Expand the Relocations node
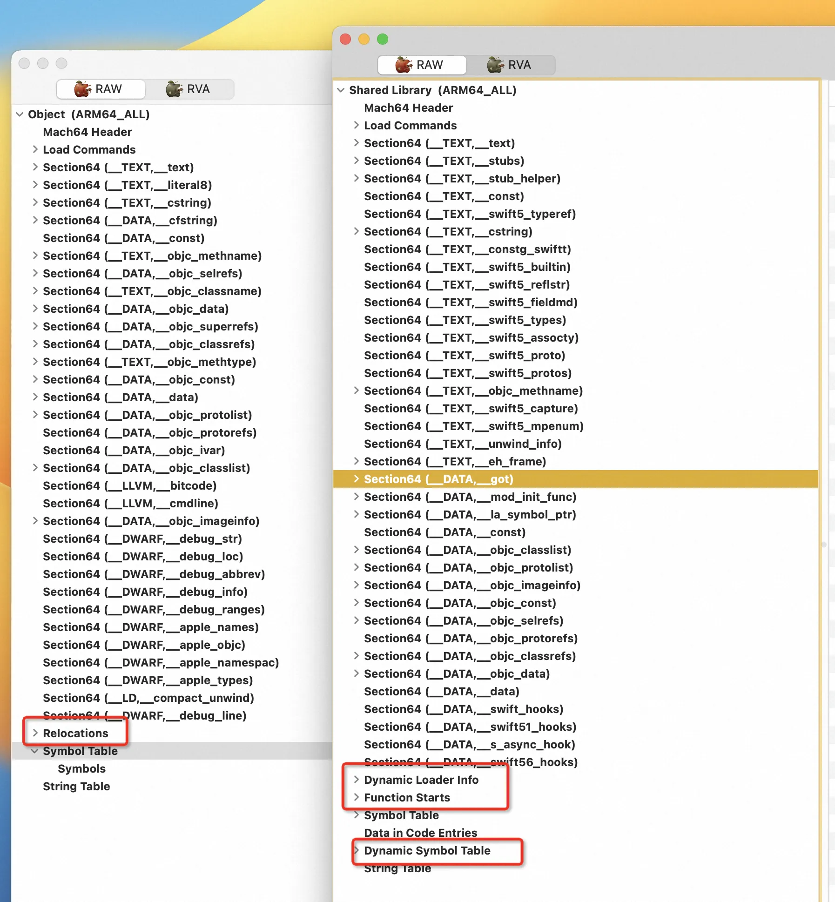The height and width of the screenshot is (902, 835). point(35,733)
